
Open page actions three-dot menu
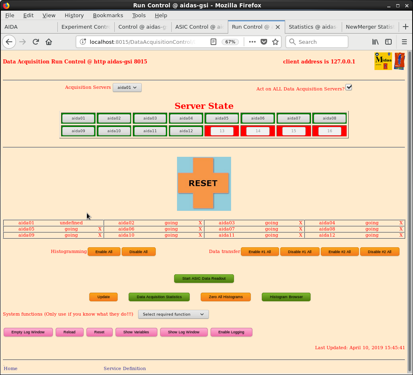[x=252, y=42]
